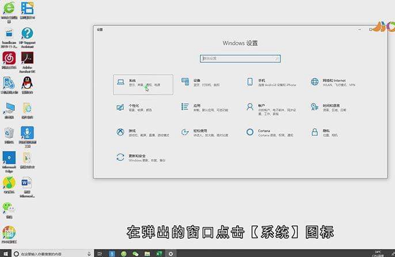Select the HP Support Assistant desktop icon
The height and width of the screenshot is (257, 395).
click(27, 38)
